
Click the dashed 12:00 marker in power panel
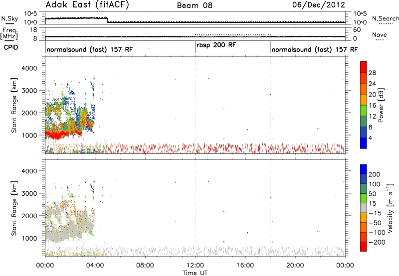pos(196,105)
